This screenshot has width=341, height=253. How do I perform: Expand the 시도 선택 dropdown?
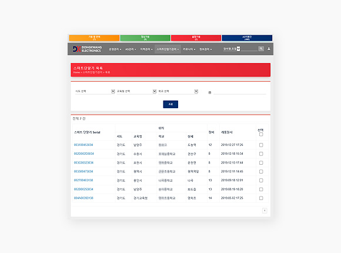pyautogui.click(x=95, y=91)
